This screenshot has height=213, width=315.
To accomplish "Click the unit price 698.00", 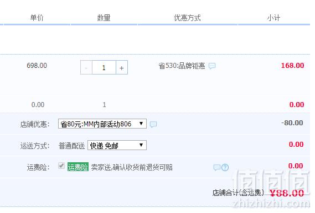I will 37,66.
